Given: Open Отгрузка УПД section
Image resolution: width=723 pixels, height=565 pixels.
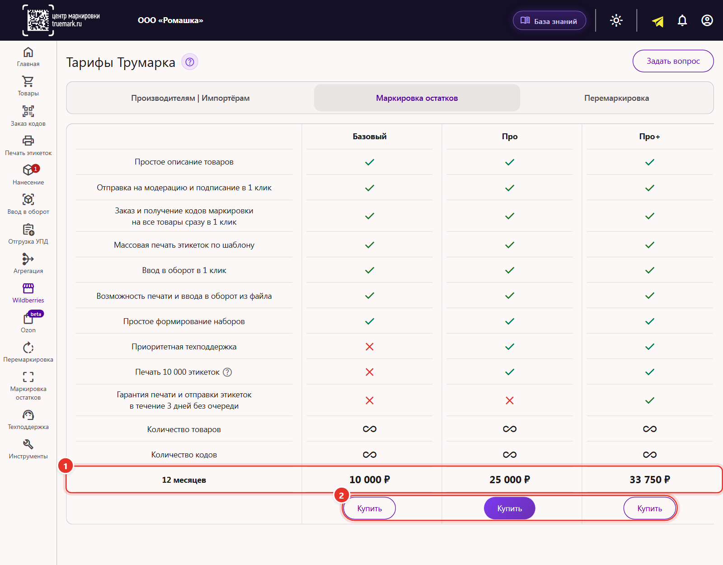Looking at the screenshot, I should [28, 234].
